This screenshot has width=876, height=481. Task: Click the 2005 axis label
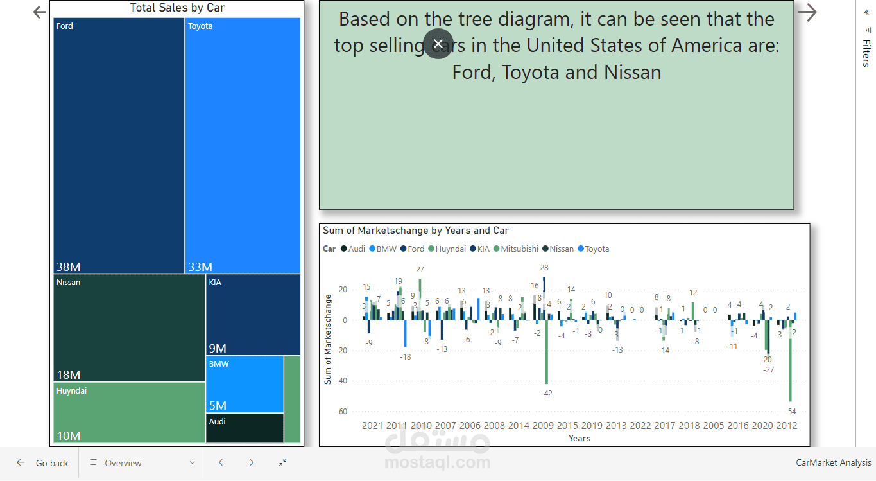click(x=714, y=425)
